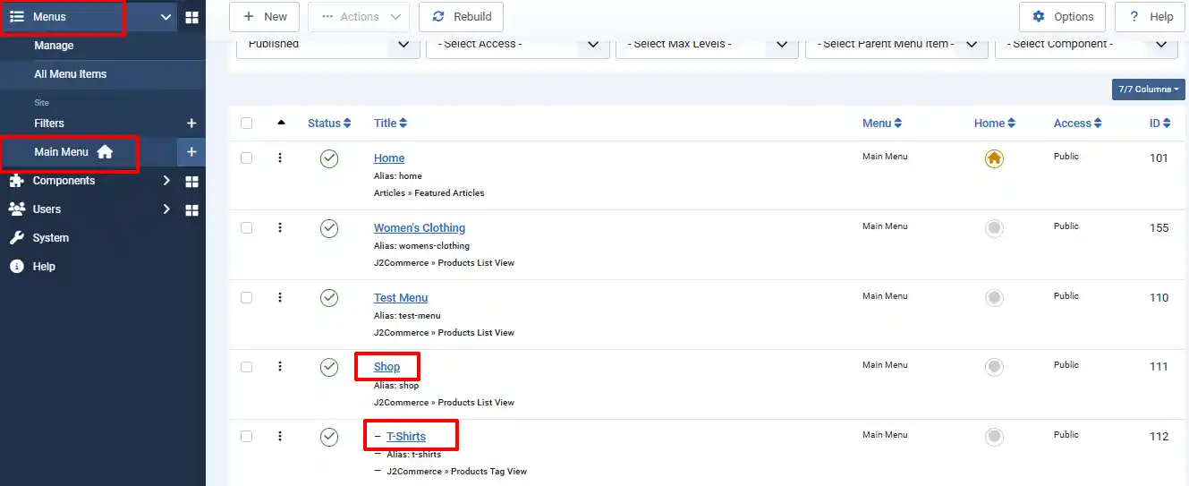Open the three-dot actions for Women's Clothing row
The height and width of the screenshot is (486, 1189).
pyautogui.click(x=280, y=227)
